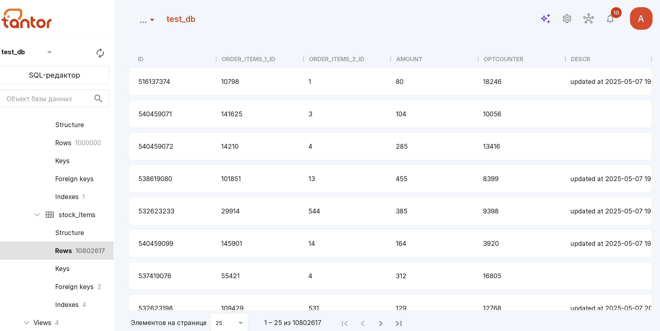This screenshot has height=331, width=660.
Task: Select row with ID 540459072
Action: pos(390,146)
